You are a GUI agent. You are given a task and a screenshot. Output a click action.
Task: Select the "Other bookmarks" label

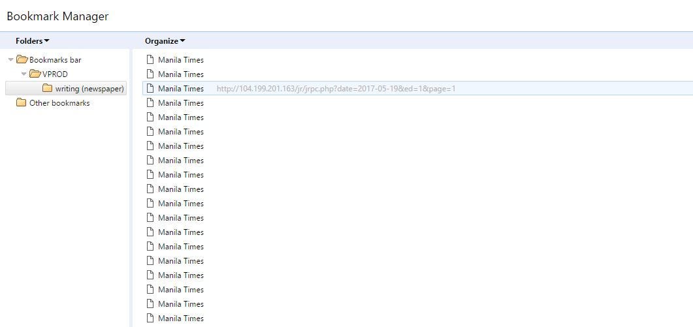click(x=59, y=103)
